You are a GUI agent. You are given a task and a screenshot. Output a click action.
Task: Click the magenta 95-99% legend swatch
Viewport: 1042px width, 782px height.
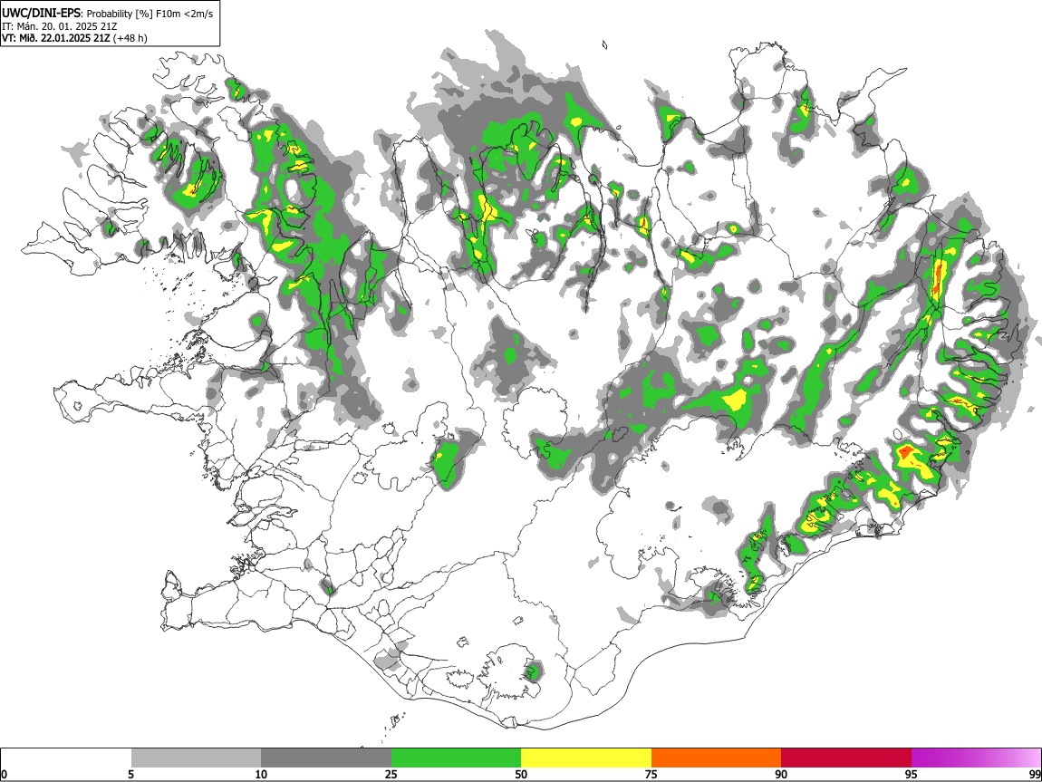point(976,758)
